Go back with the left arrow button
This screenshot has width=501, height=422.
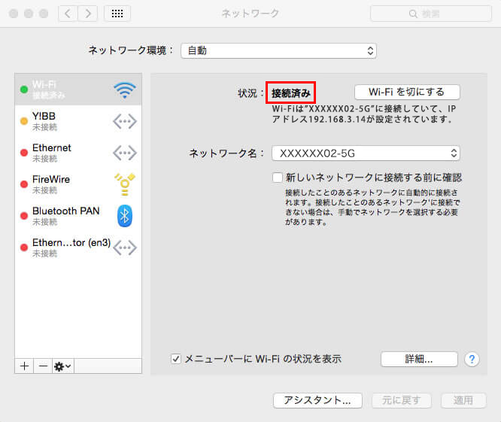(68, 14)
